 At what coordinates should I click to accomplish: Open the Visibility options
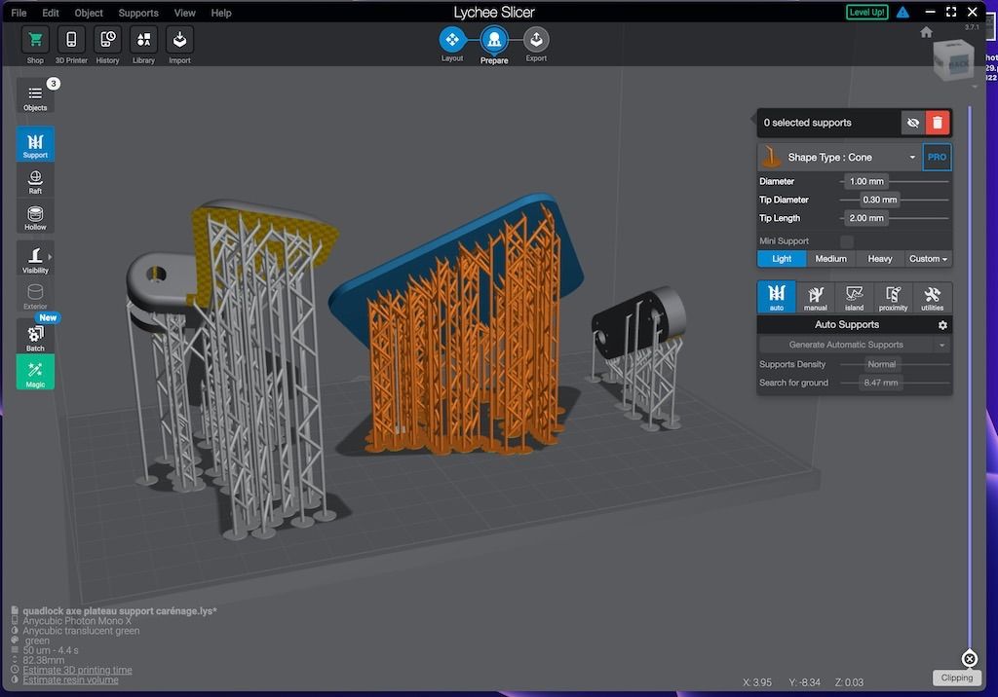point(35,259)
